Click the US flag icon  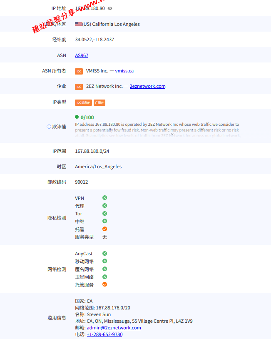point(78,24)
